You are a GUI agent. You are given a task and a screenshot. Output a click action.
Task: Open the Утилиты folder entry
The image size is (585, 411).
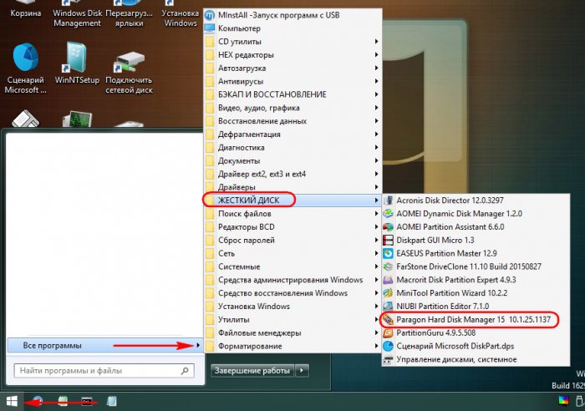(292, 320)
